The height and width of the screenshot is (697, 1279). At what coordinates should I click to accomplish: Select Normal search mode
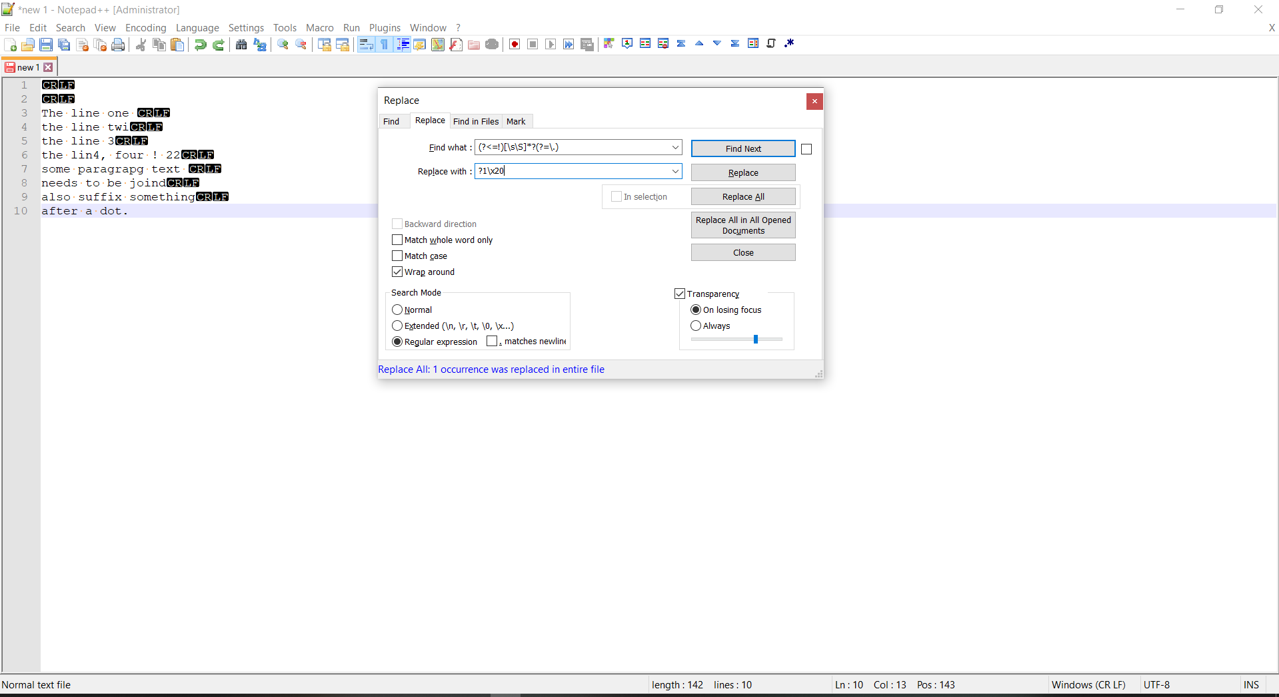[x=397, y=310]
